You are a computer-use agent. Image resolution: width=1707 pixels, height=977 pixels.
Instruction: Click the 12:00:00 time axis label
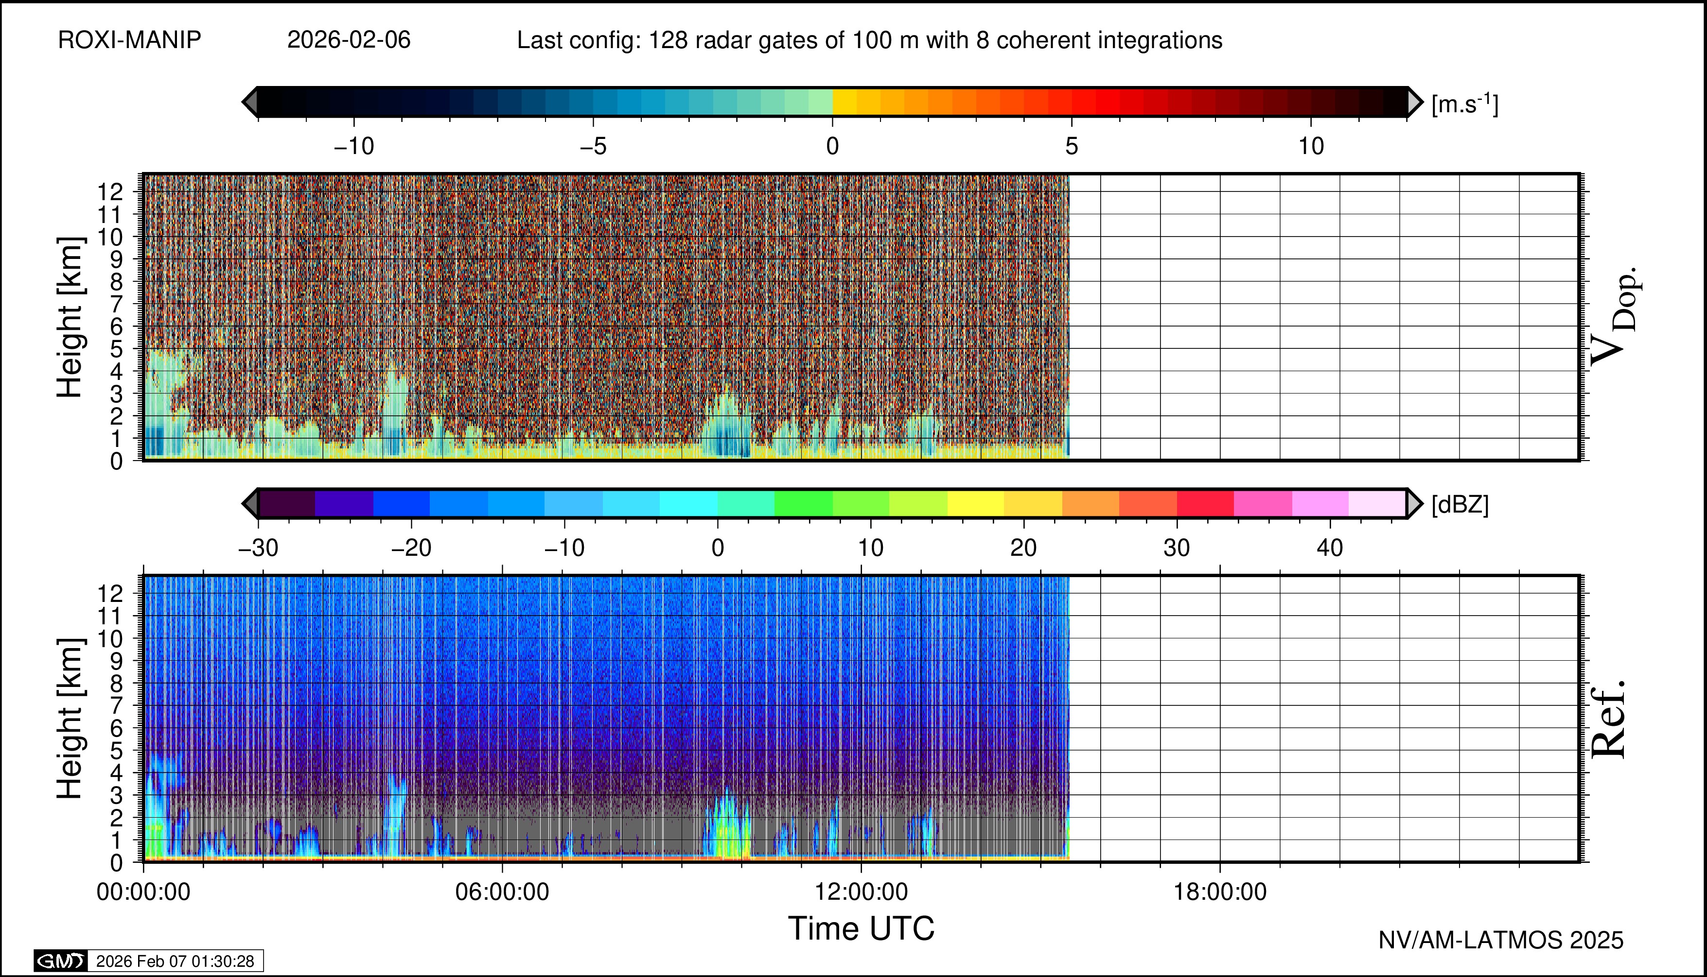pyautogui.click(x=861, y=892)
